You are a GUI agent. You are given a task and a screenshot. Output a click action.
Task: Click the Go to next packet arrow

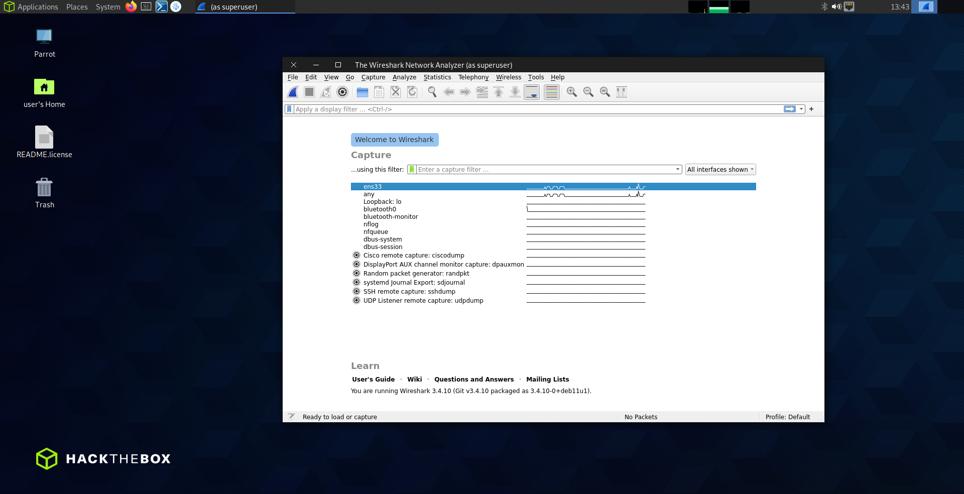tap(465, 92)
